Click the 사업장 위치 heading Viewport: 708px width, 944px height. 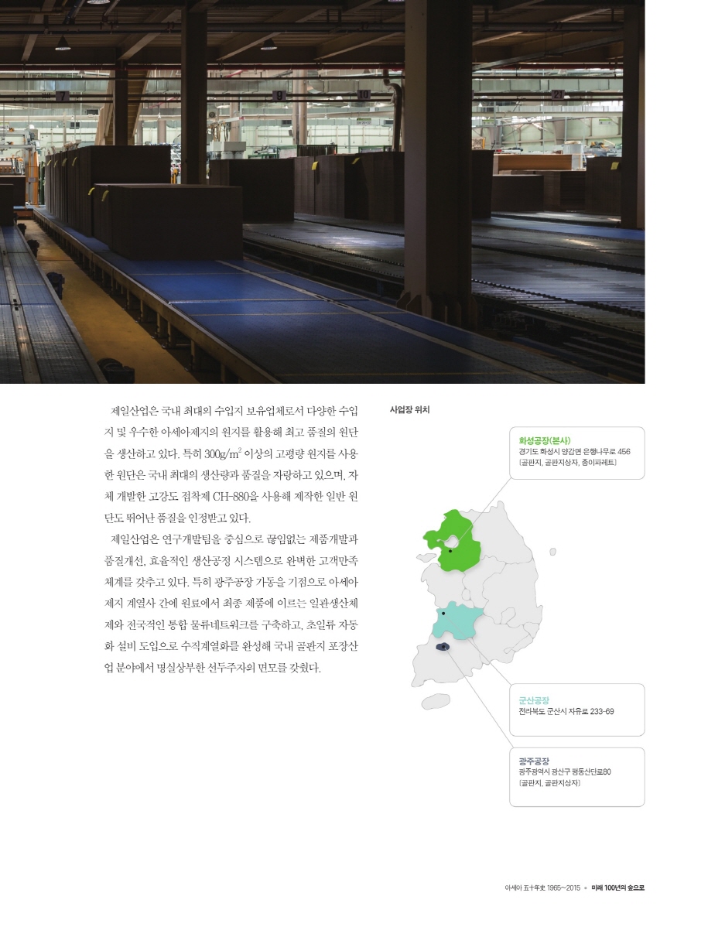tap(409, 409)
